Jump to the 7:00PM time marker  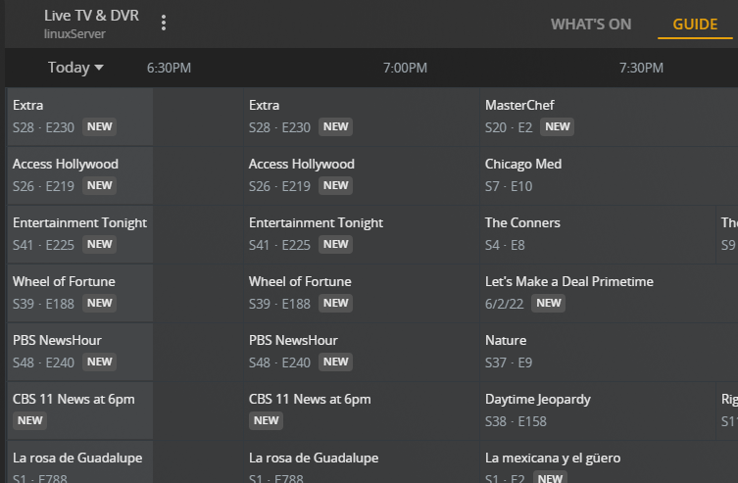[x=405, y=68]
